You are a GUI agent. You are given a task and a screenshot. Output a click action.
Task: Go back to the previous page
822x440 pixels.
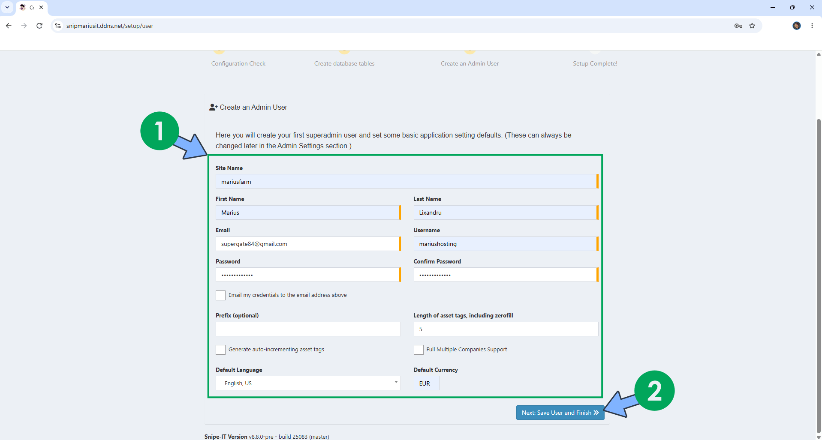pyautogui.click(x=9, y=26)
